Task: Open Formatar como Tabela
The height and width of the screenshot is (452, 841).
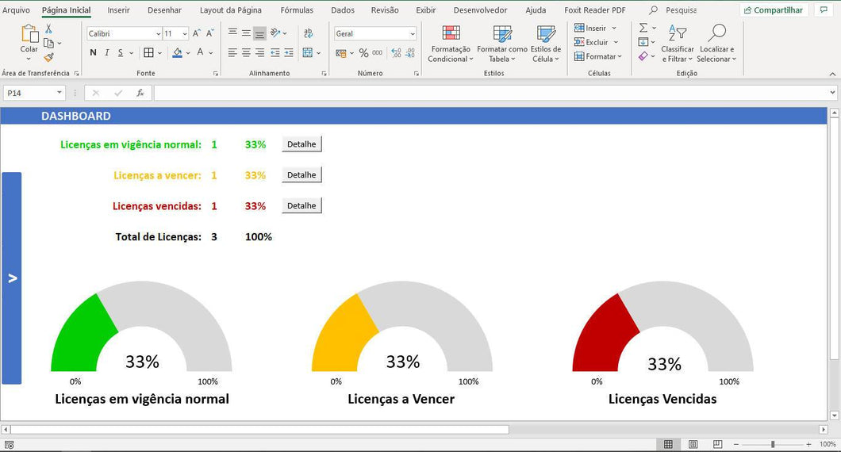Action: pos(502,44)
